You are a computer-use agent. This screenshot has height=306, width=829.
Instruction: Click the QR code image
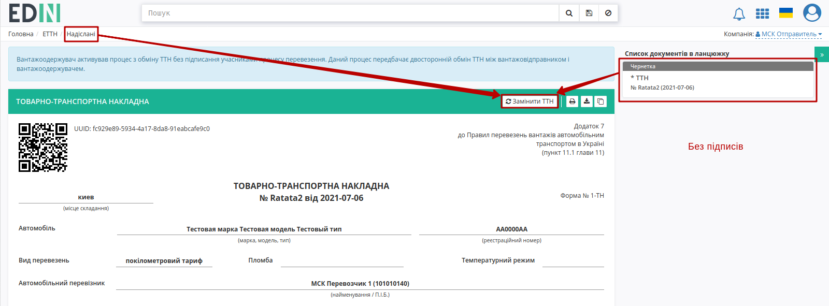[x=43, y=147]
